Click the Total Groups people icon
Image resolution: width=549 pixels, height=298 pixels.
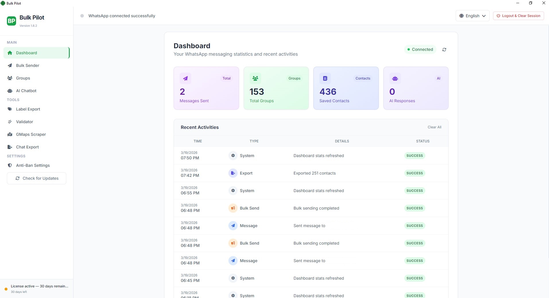[x=255, y=78]
